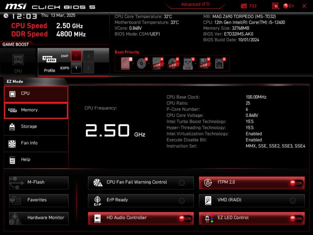
Task: Click the VMD RAID disk icon
Action: [x=208, y=200]
